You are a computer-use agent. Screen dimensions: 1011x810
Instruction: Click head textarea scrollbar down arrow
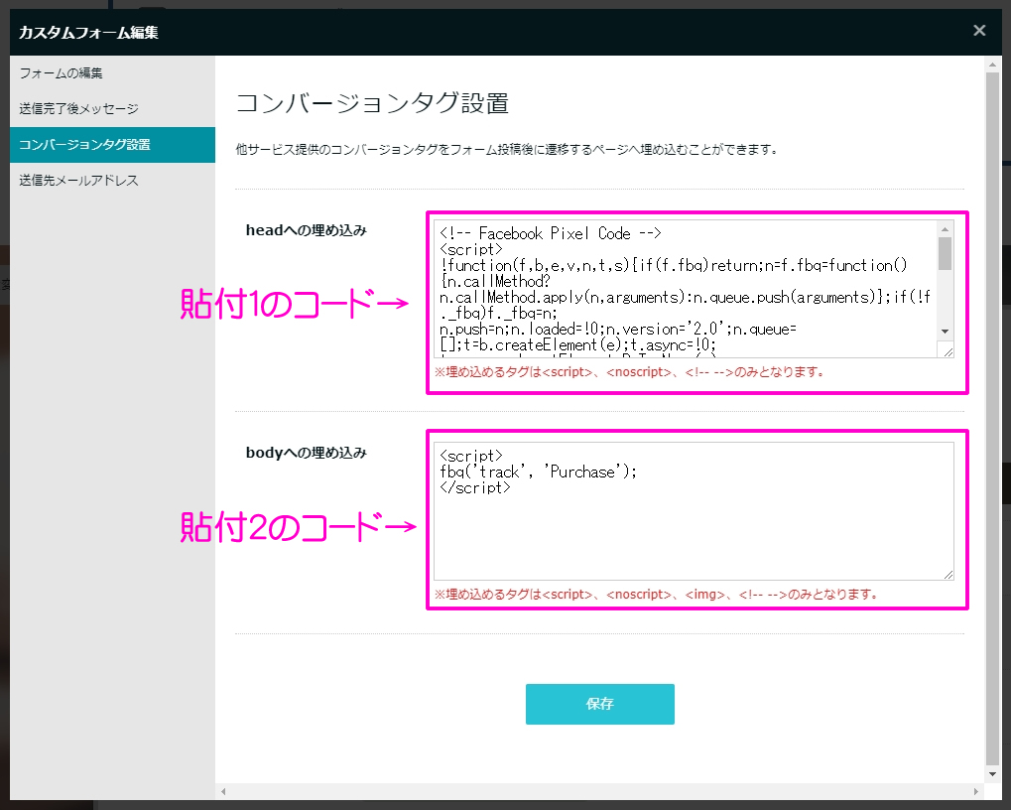(x=945, y=332)
